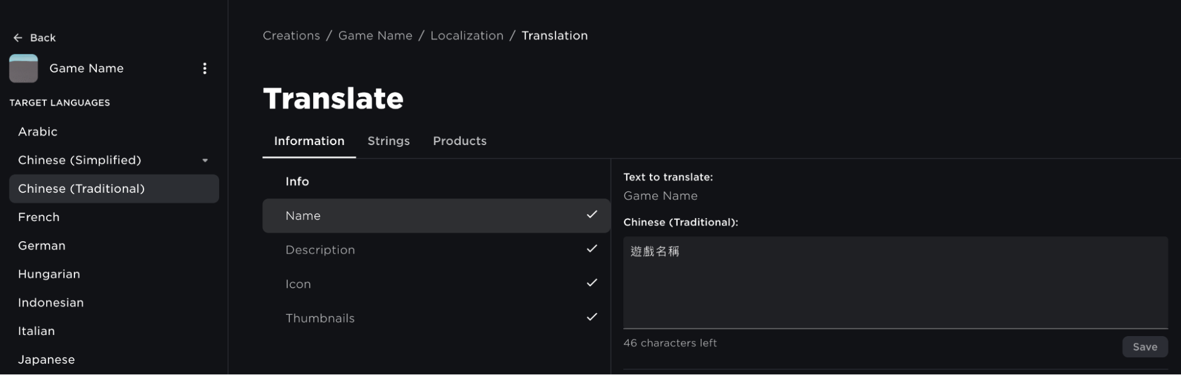This screenshot has height=375, width=1181.
Task: Click the checkmark next to Thumbnails
Action: pyautogui.click(x=591, y=317)
